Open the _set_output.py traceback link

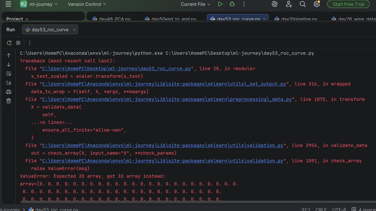(x=164, y=84)
